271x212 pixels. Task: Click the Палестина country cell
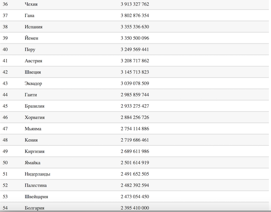pyautogui.click(x=36, y=185)
